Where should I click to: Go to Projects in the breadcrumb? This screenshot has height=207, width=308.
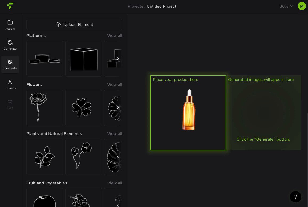135,6
